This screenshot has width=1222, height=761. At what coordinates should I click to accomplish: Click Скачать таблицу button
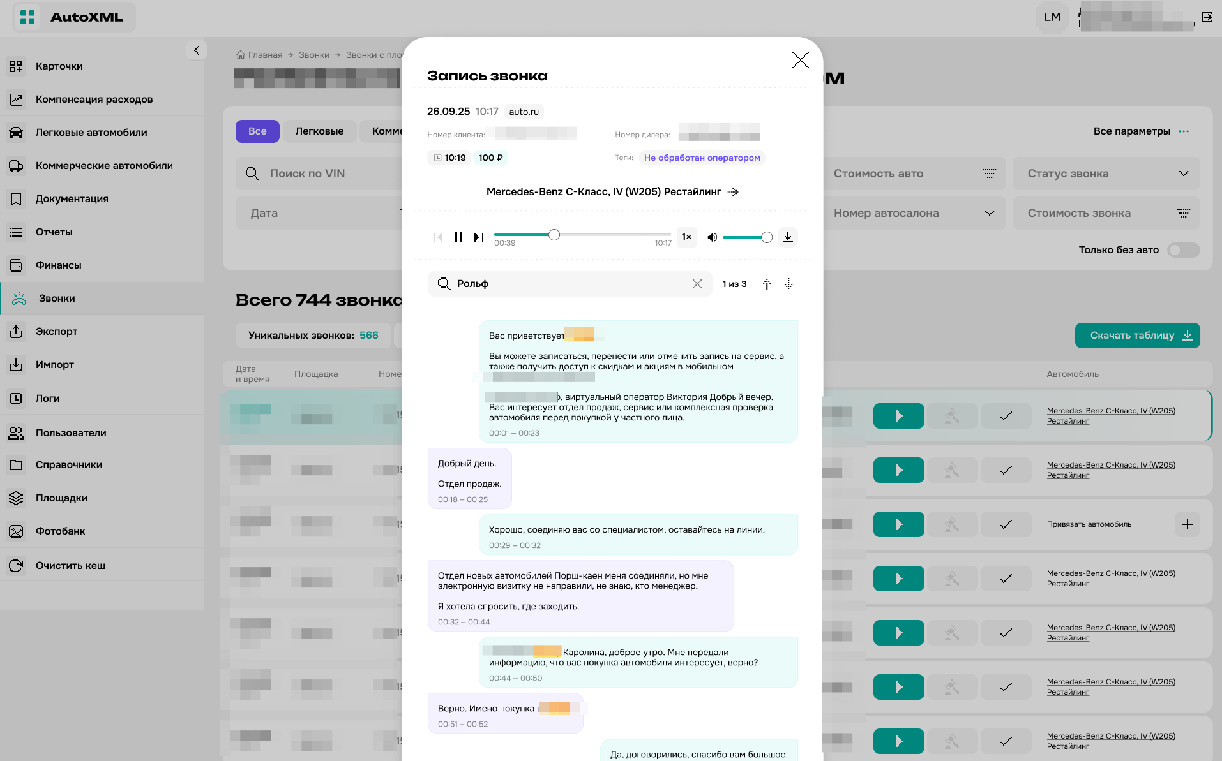click(x=1137, y=336)
